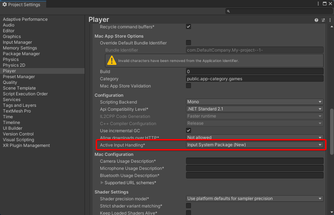334x215 pixels.
Task: Click the Mac App Store Options heading
Action: click(x=119, y=36)
